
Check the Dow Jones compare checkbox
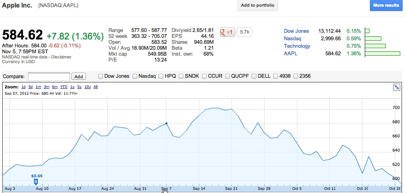point(101,76)
